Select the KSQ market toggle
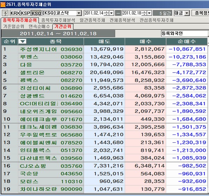Screen dimensions: 209x196 (36, 13)
